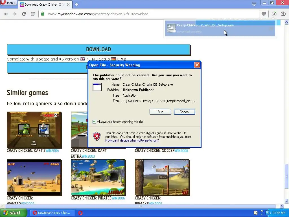Click the download item file icon

pyautogui.click(x=171, y=28)
